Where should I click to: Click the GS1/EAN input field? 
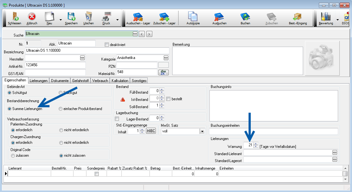55,73
